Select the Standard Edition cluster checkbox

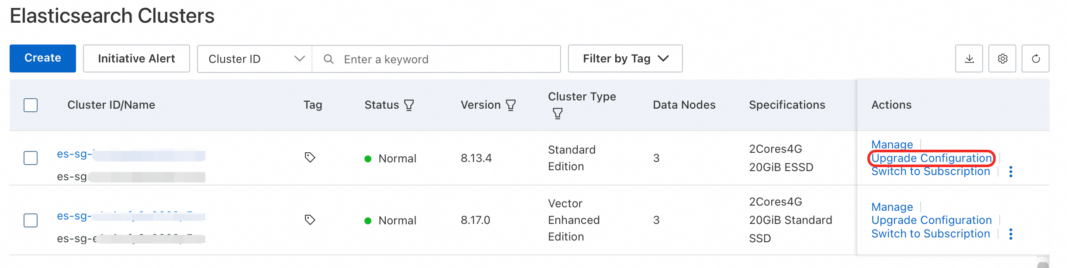(x=31, y=158)
